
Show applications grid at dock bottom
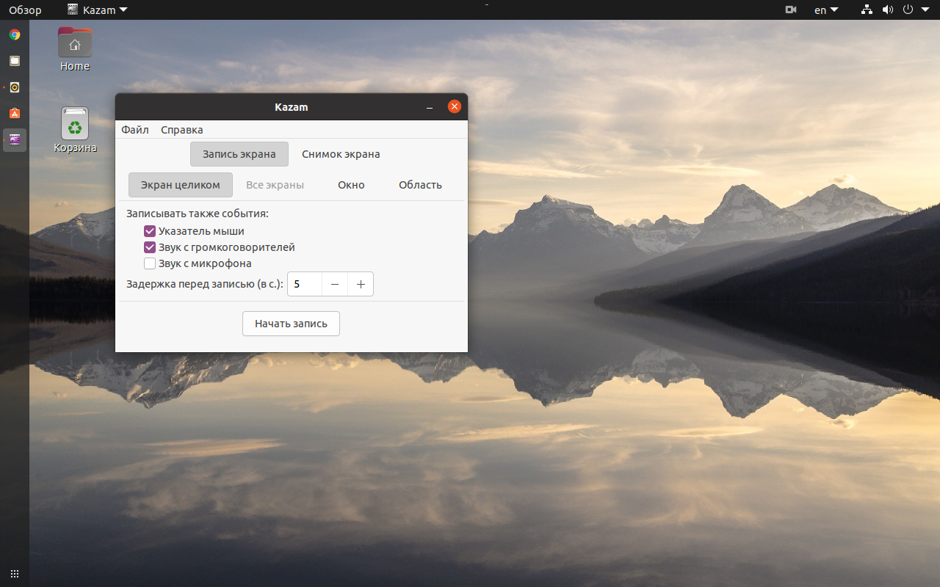click(x=15, y=573)
